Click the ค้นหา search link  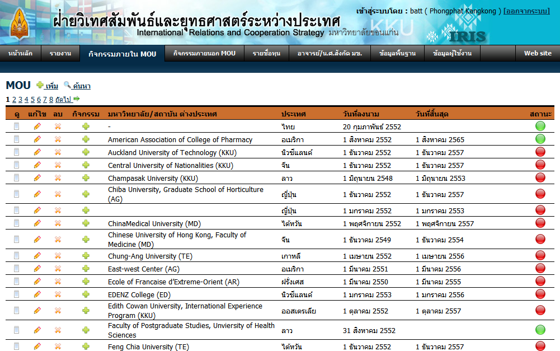pos(82,86)
